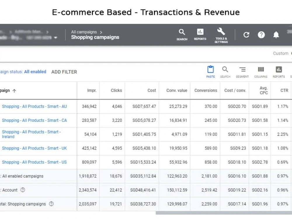Viewport: 292px width, 219px height.
Task: Select the UK conversions value 589.00
Action: point(211,148)
